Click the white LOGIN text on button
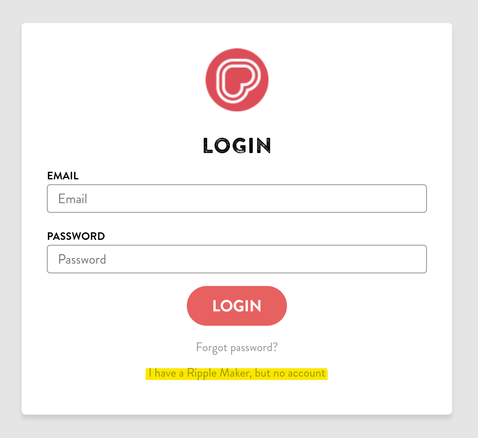Viewport: 478px width, 438px height. (x=237, y=306)
